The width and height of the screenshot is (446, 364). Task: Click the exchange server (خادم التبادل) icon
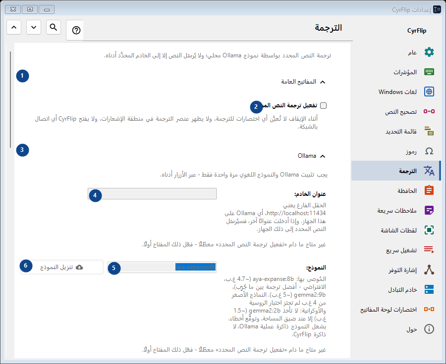click(x=429, y=289)
